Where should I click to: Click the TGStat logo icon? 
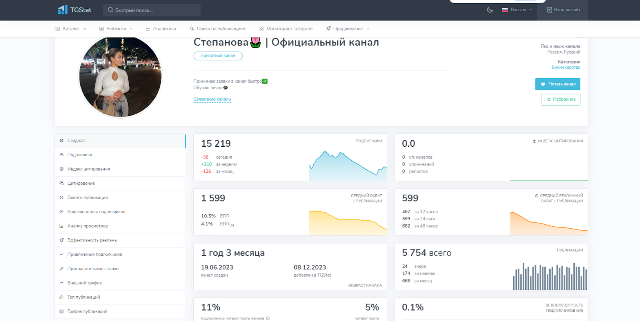point(63,10)
